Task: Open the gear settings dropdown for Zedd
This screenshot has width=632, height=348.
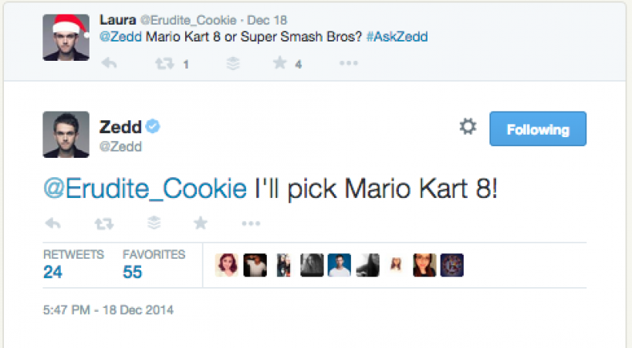Action: 468,127
